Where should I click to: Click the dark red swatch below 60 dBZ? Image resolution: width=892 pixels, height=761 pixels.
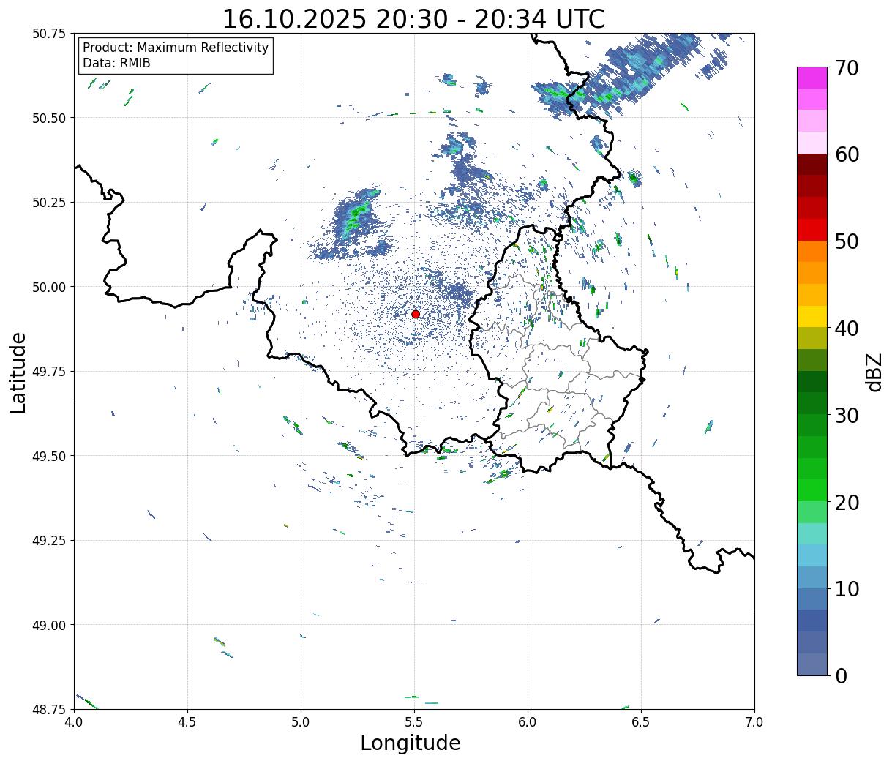point(812,165)
